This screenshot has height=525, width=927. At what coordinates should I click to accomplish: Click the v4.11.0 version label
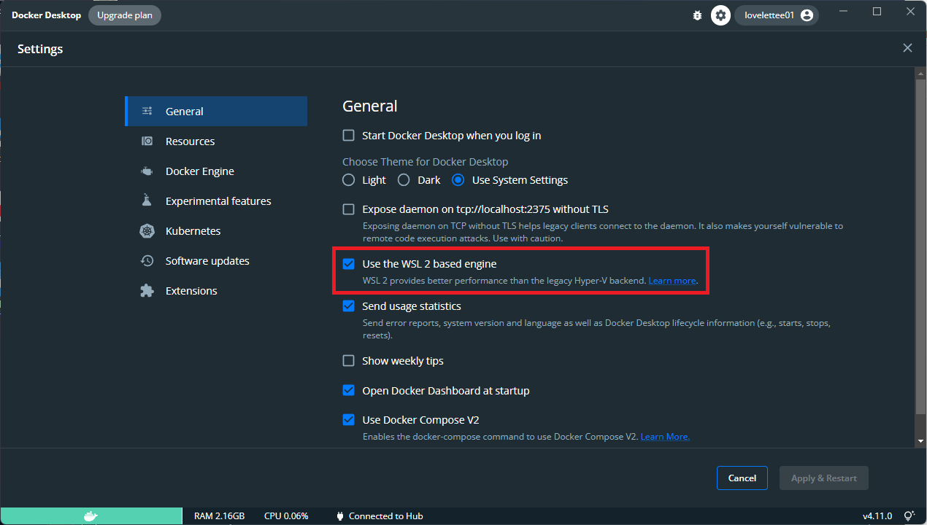coord(877,516)
